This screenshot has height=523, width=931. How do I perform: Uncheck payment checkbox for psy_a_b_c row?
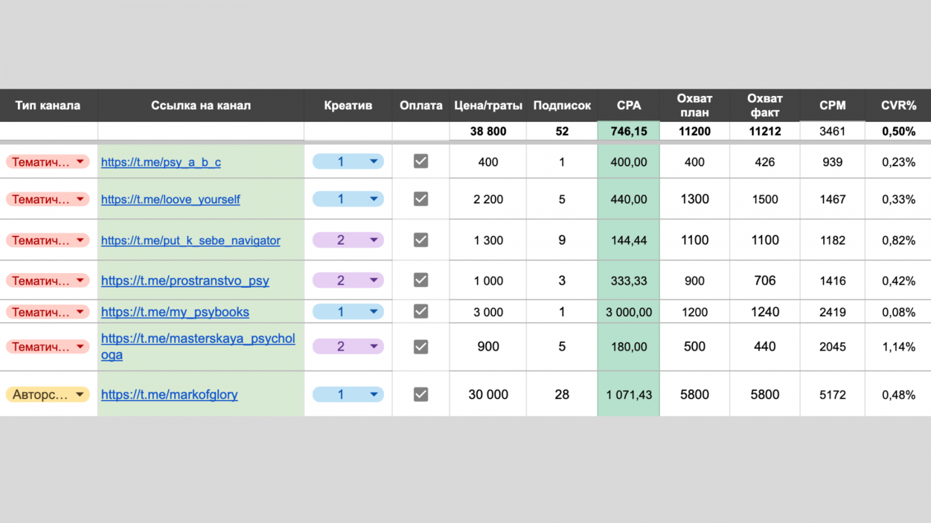[x=421, y=162]
